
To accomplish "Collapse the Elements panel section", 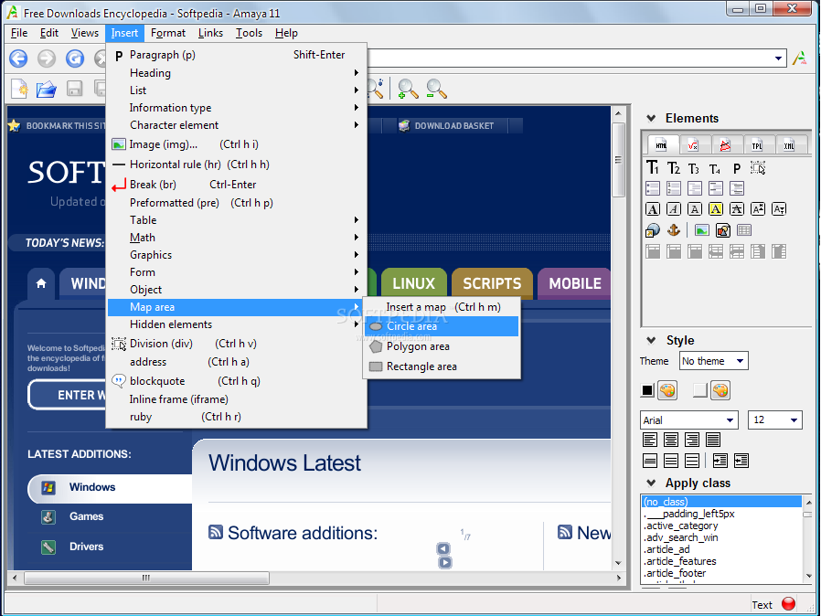I will (x=651, y=118).
